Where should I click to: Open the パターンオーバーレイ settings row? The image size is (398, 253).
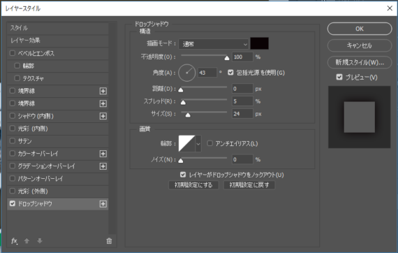click(x=58, y=179)
